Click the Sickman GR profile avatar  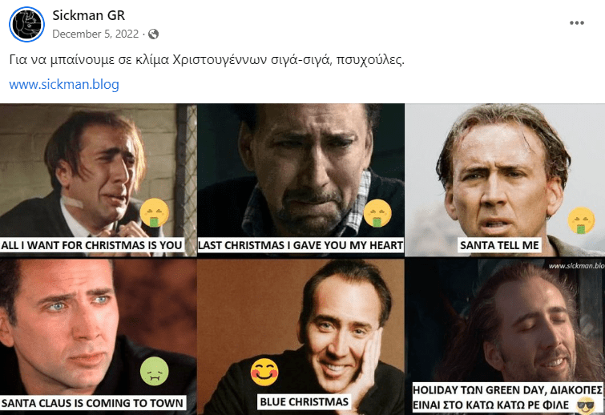[26, 25]
